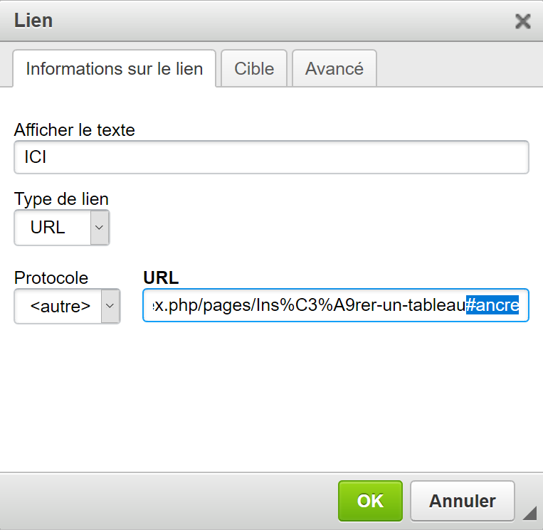Select the Informations sur le lien tab
The image size is (543, 530).
click(x=114, y=69)
